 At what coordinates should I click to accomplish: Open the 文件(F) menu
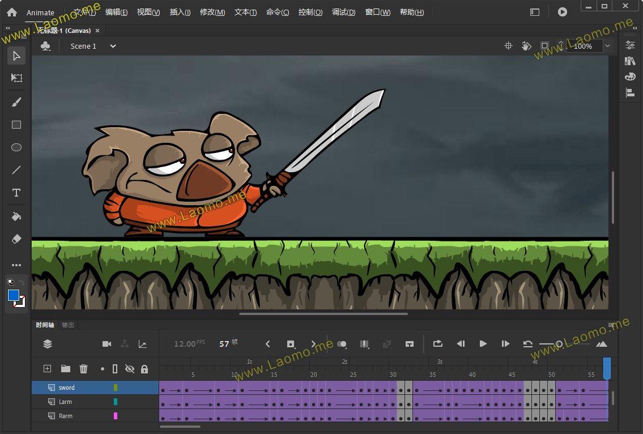pos(84,12)
